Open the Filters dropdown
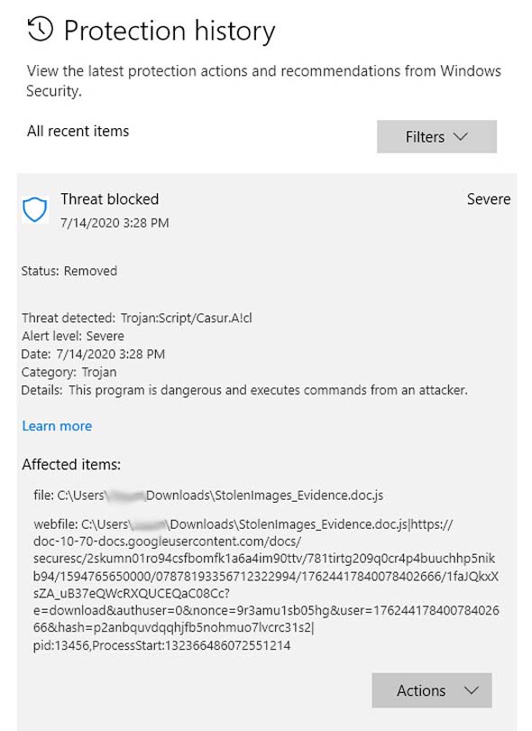The image size is (532, 731). pos(436,136)
